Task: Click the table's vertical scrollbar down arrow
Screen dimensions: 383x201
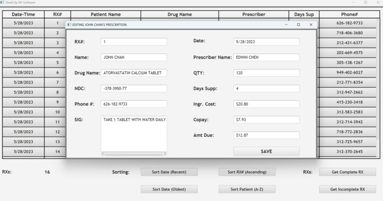Action: pos(378,156)
